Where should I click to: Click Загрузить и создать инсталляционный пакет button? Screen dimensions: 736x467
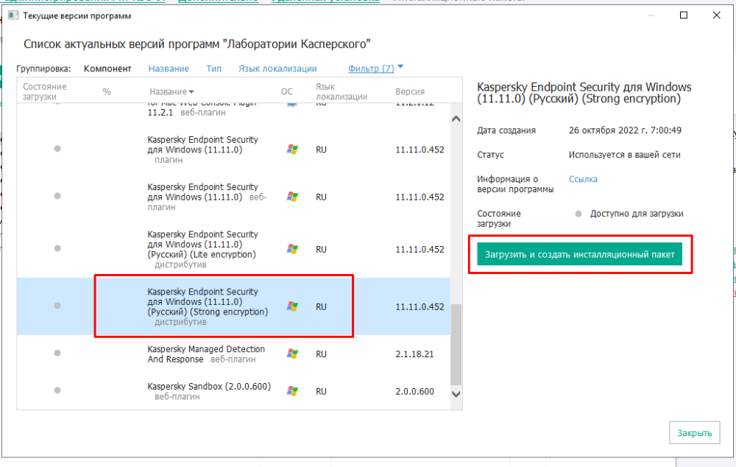pos(579,254)
